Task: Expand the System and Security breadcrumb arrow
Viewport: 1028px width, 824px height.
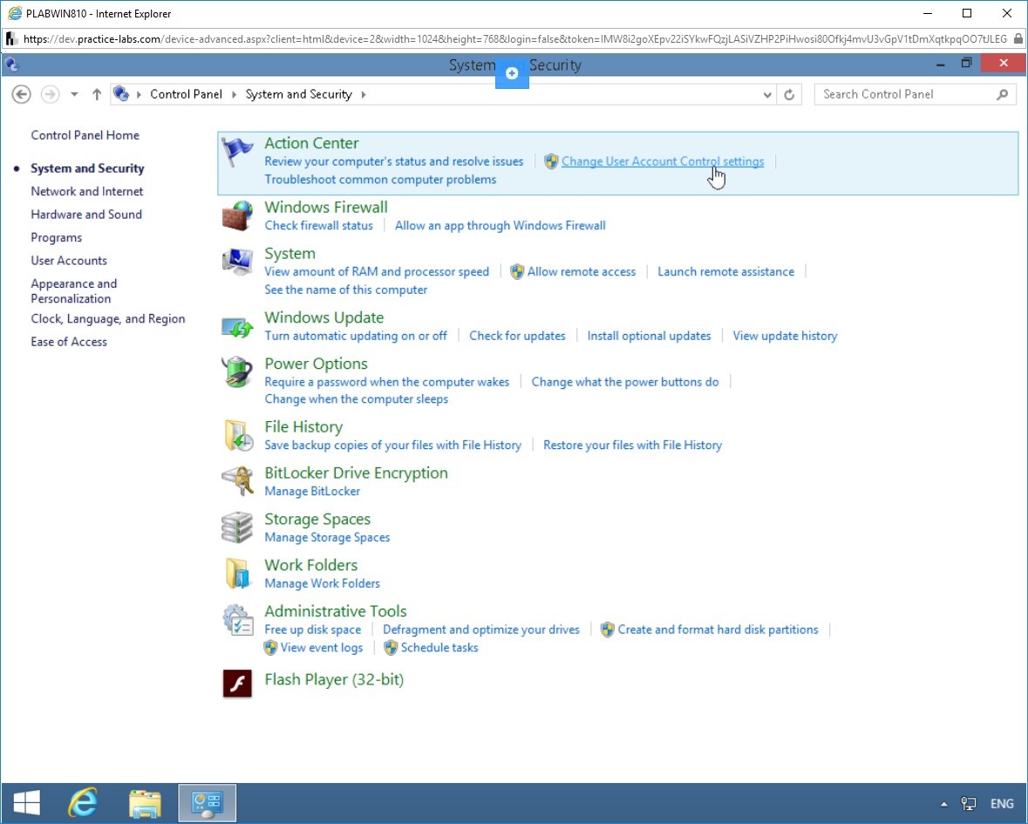Action: pyautogui.click(x=364, y=94)
